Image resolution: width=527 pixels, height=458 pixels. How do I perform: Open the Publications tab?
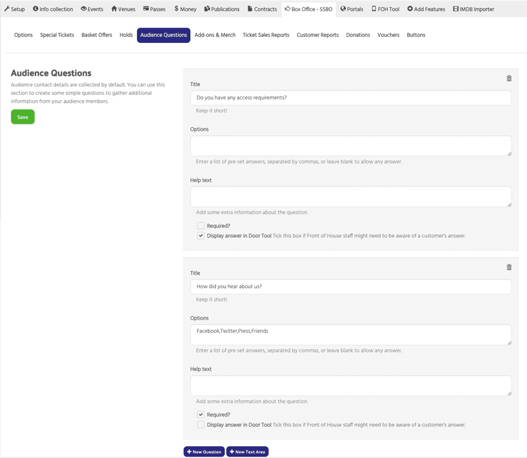222,9
